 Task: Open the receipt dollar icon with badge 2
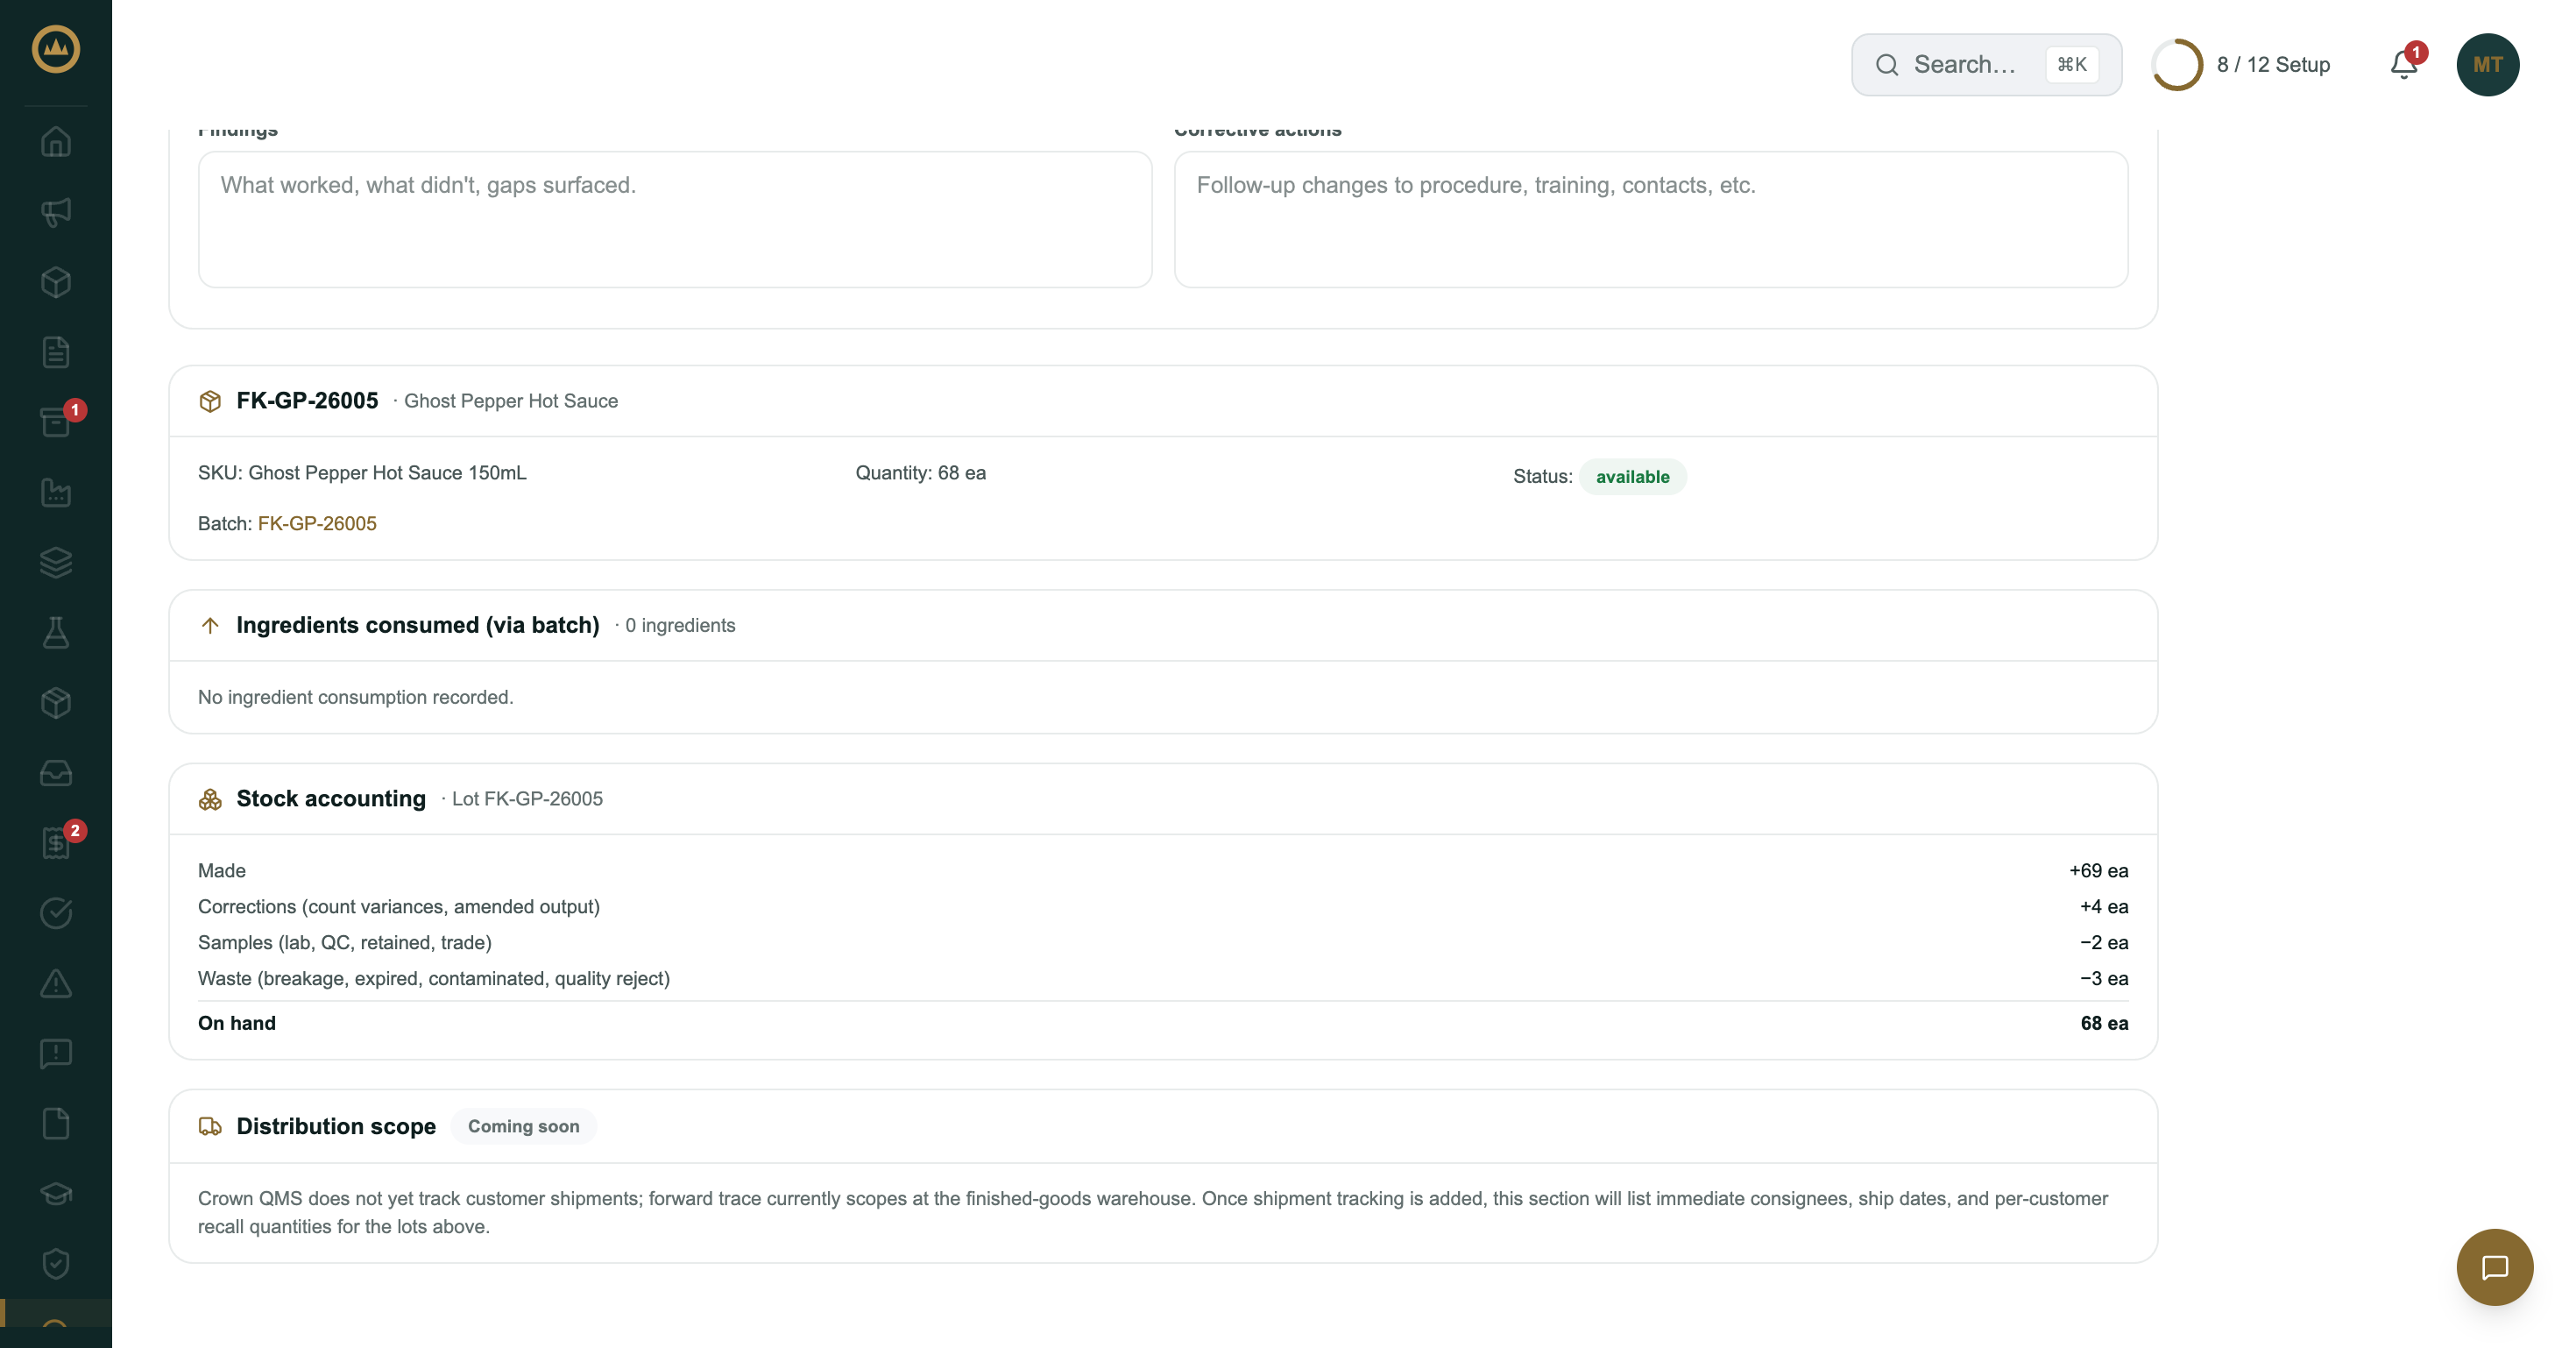click(x=56, y=843)
